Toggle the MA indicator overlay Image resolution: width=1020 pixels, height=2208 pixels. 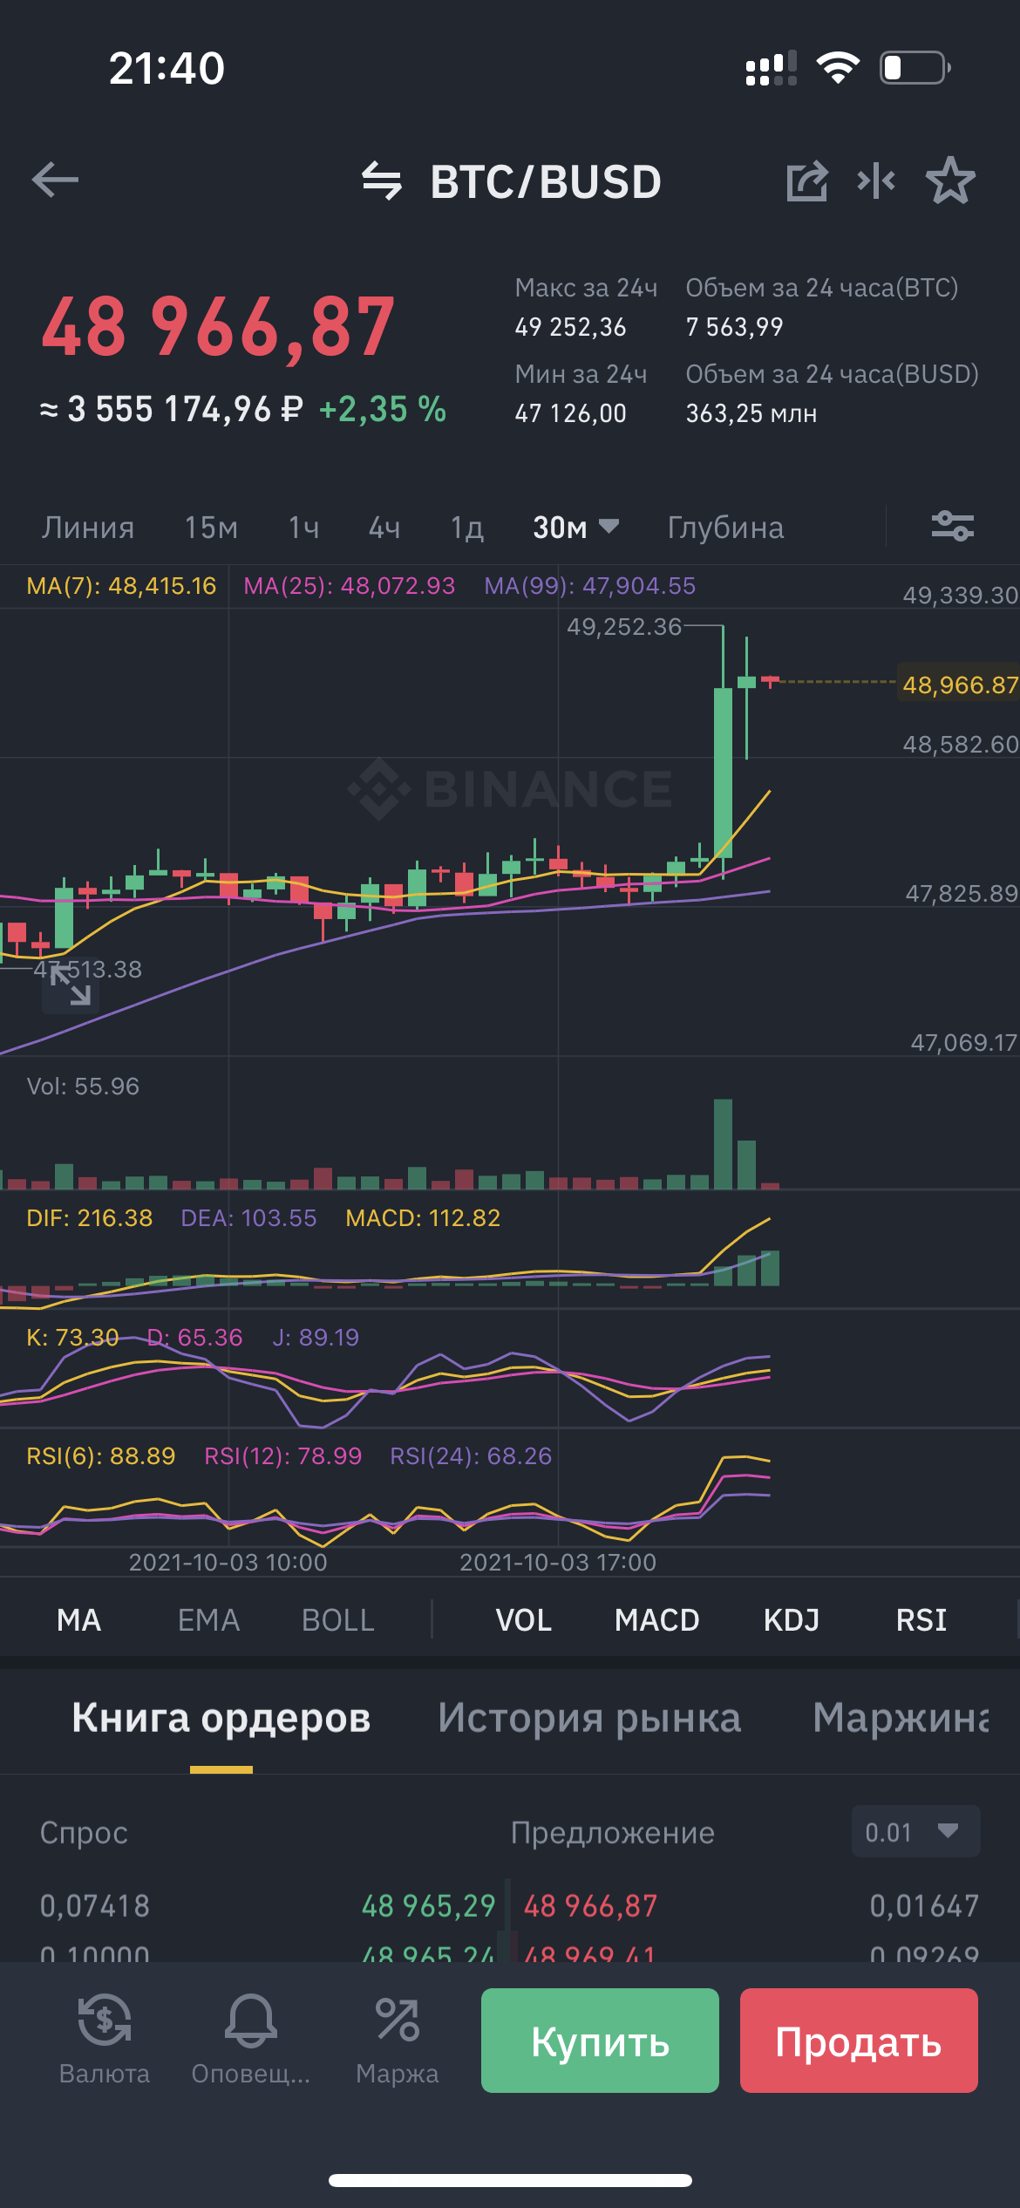[x=78, y=1620]
